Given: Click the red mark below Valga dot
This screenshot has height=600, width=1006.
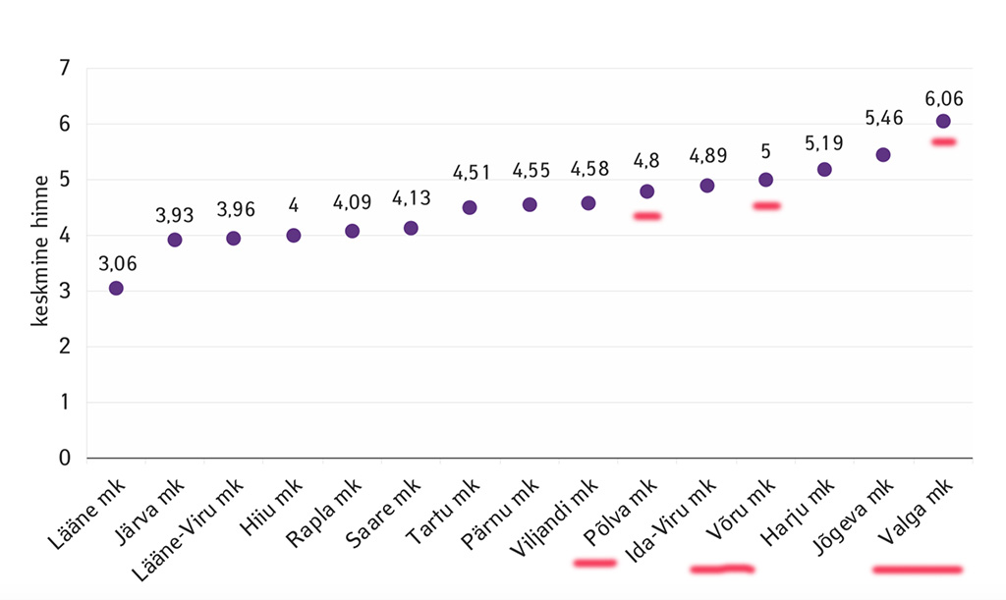Looking at the screenshot, I should pos(944,142).
